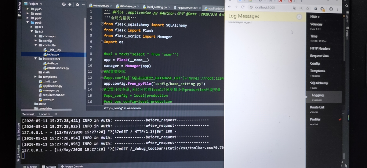Toggle the Profiler red checkmark in debug toolbar
This screenshot has width=367, height=168.
pyautogui.click(x=340, y=119)
